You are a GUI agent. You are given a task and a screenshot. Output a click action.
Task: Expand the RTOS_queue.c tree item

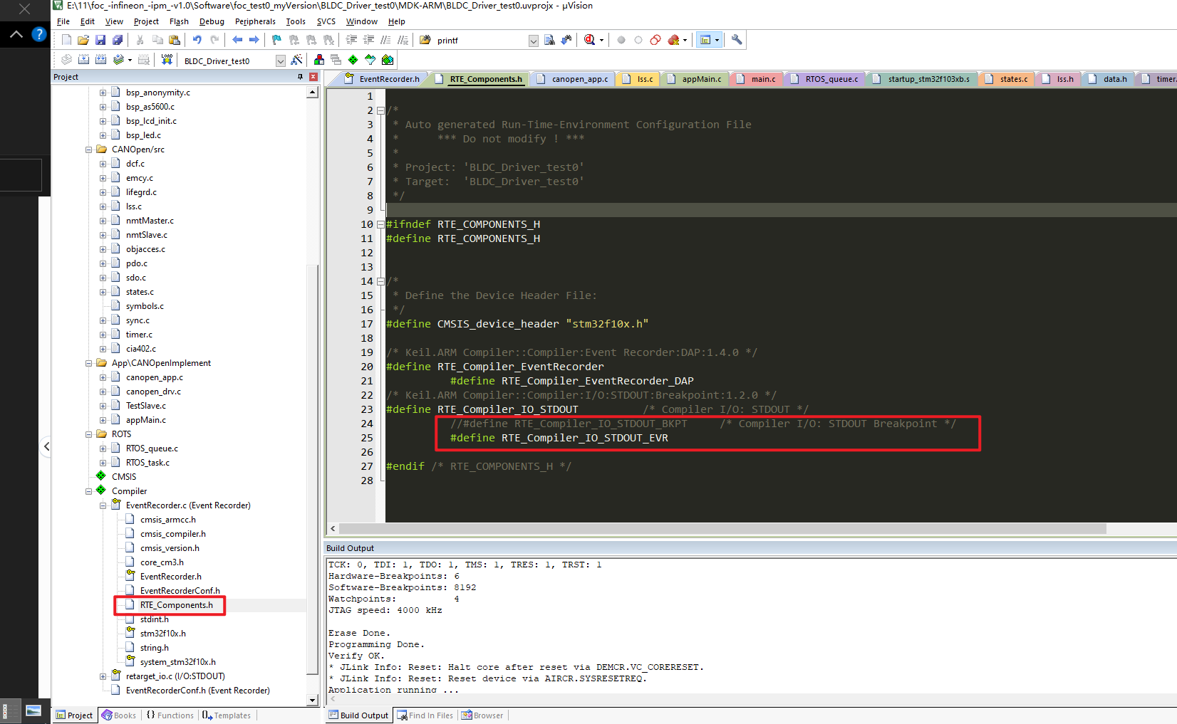[103, 448]
